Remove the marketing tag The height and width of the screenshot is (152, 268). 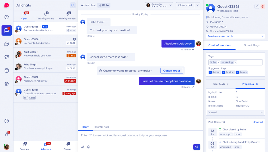tap(235, 62)
